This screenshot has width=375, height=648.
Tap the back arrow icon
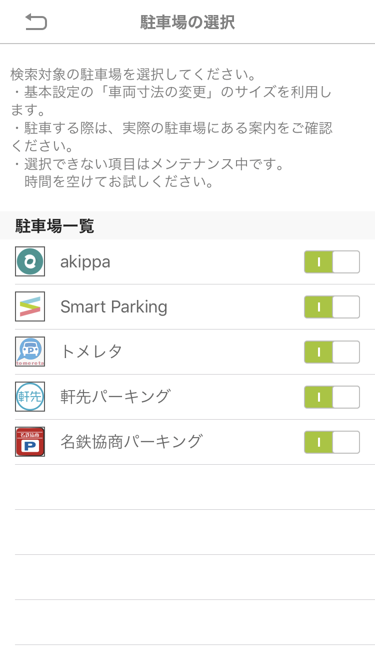(36, 22)
